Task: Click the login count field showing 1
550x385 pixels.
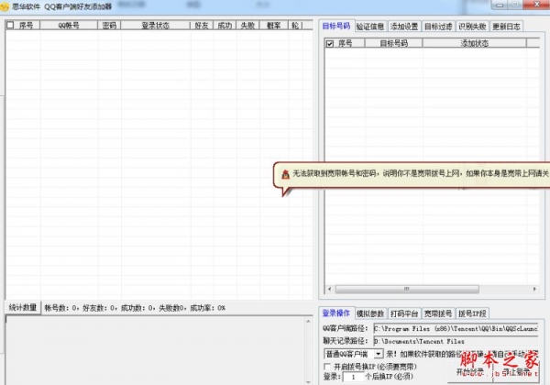Action: click(x=353, y=377)
